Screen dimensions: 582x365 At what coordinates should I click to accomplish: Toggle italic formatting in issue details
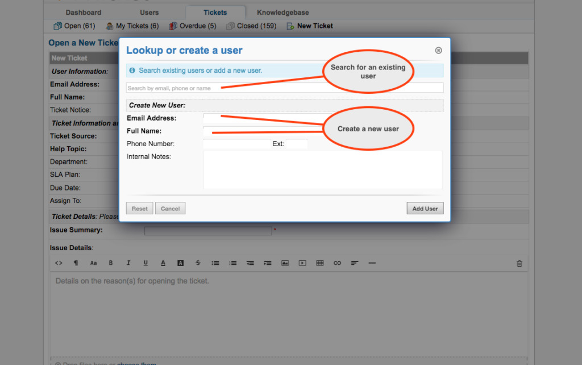[x=128, y=263]
